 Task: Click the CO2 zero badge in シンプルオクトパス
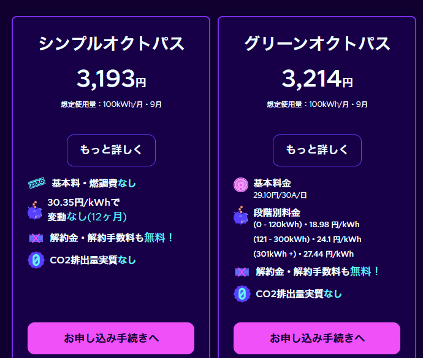tap(36, 260)
